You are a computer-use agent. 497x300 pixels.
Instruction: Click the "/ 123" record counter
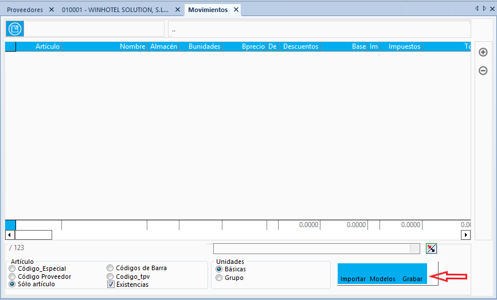(17, 248)
